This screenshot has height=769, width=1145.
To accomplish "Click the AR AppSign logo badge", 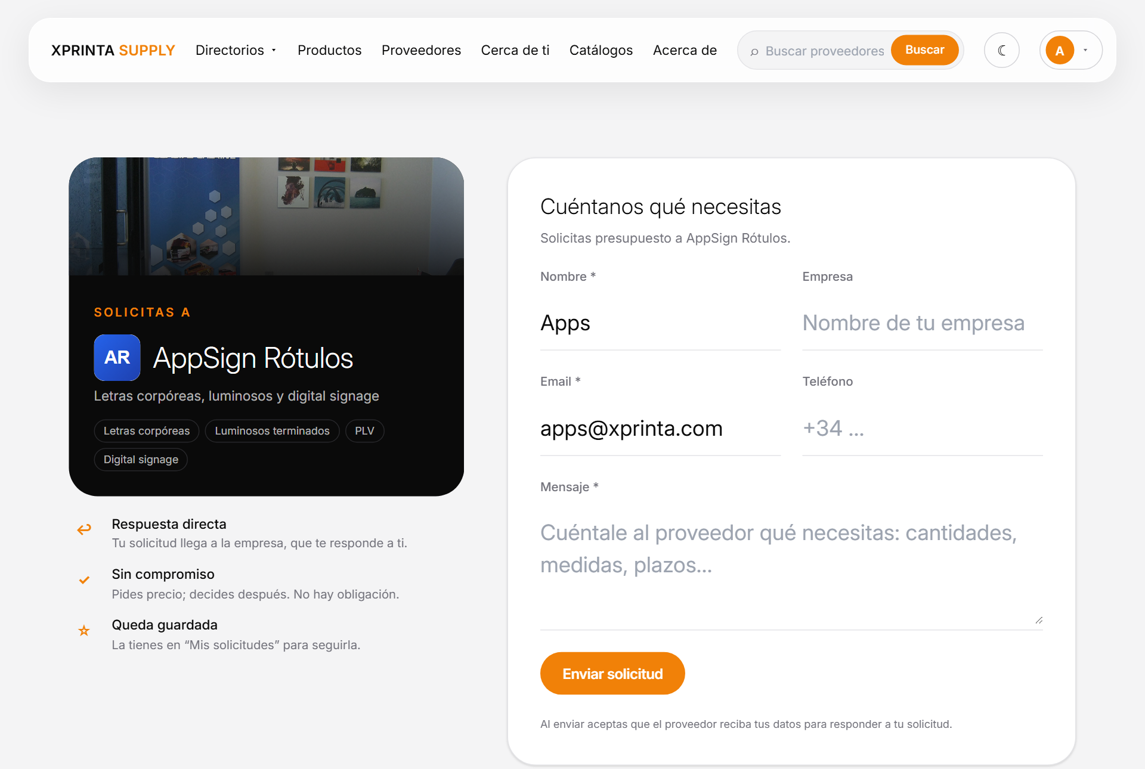I will [x=117, y=358].
